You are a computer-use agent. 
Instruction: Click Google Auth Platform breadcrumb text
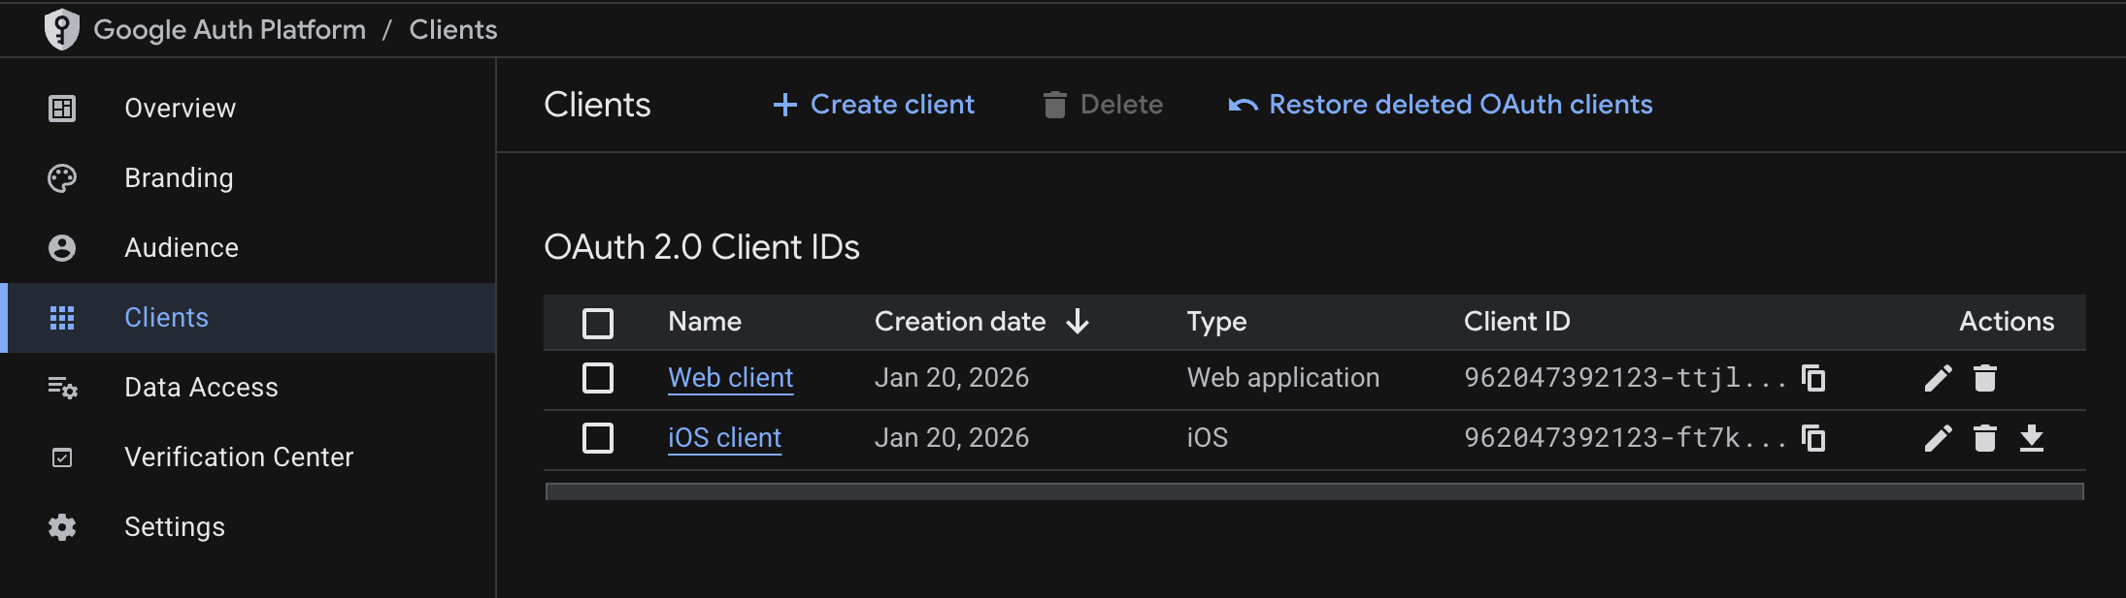pos(230,30)
